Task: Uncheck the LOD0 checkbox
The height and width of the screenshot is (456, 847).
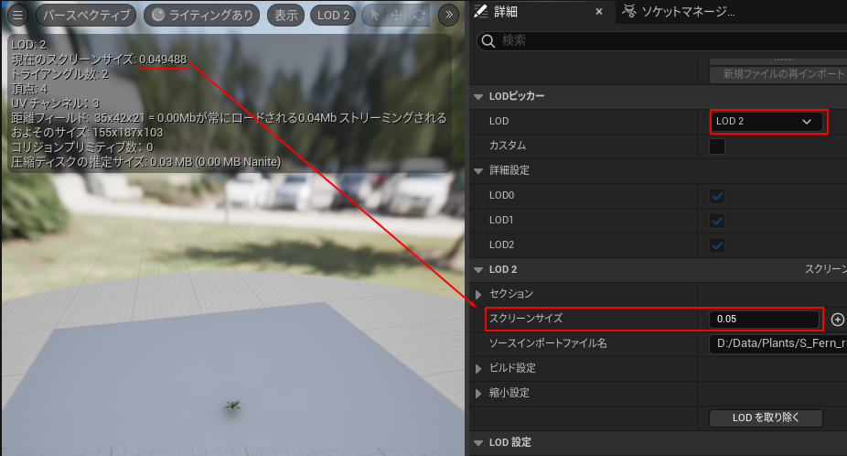Action: [x=717, y=195]
